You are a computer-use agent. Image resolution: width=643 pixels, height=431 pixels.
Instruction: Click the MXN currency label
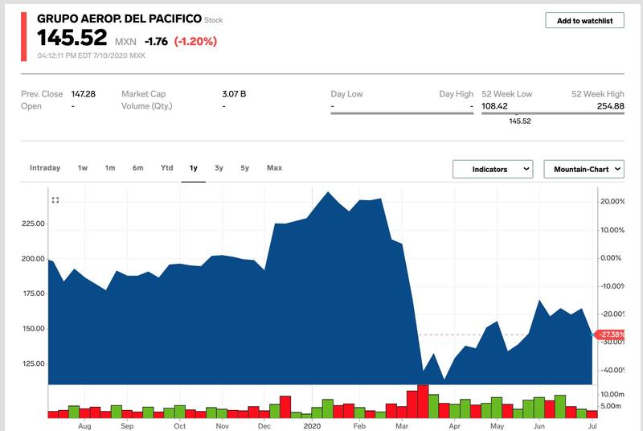pos(125,42)
